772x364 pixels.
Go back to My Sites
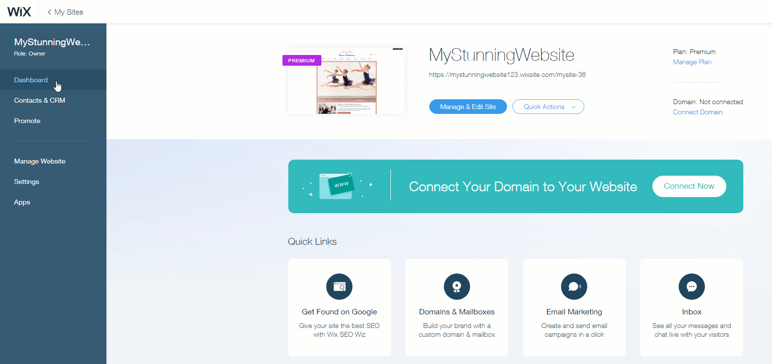coord(65,12)
